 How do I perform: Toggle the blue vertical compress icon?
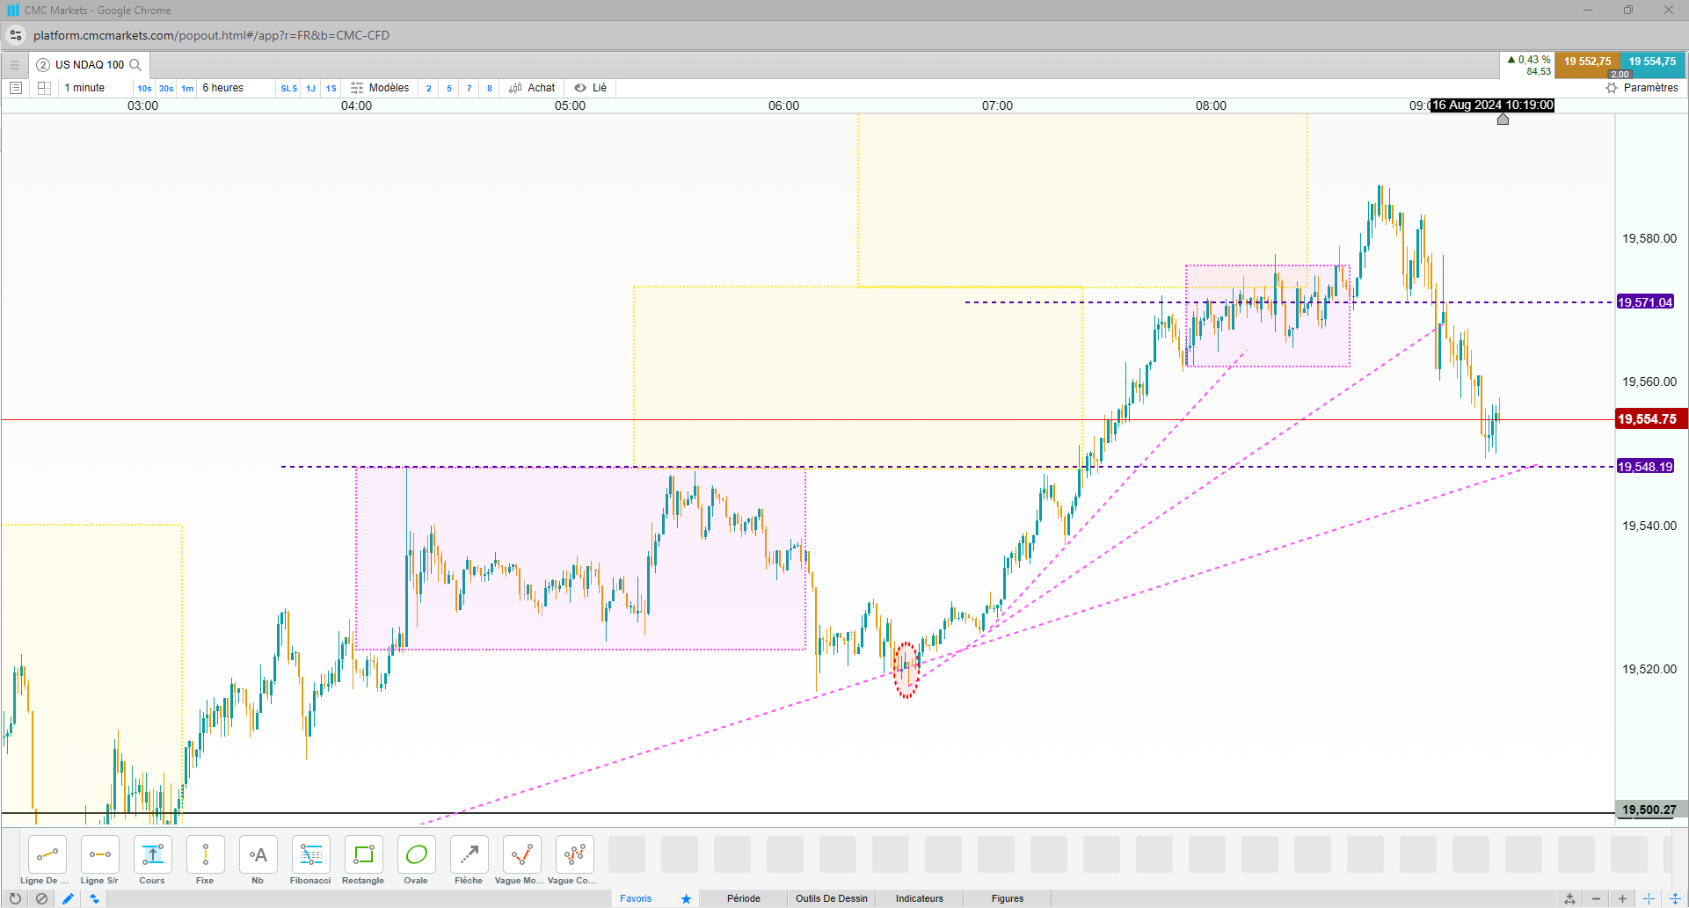(1675, 898)
